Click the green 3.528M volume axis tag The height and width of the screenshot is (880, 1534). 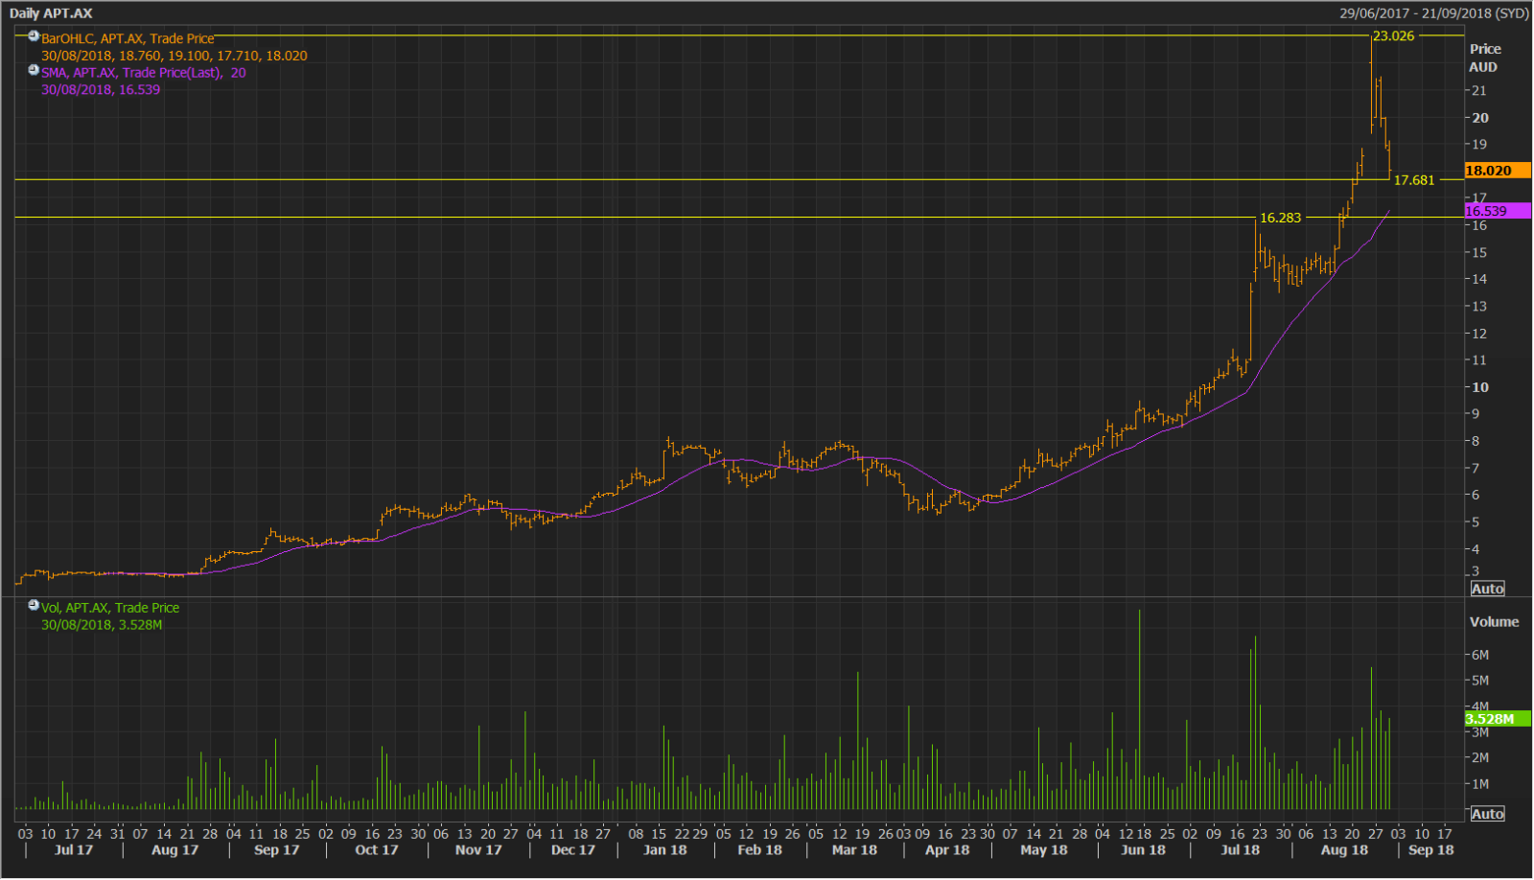click(1498, 719)
